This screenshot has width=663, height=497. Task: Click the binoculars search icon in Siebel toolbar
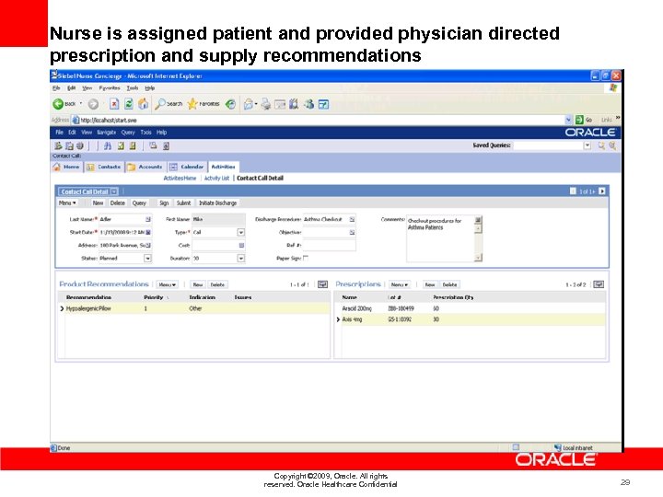click(108, 145)
